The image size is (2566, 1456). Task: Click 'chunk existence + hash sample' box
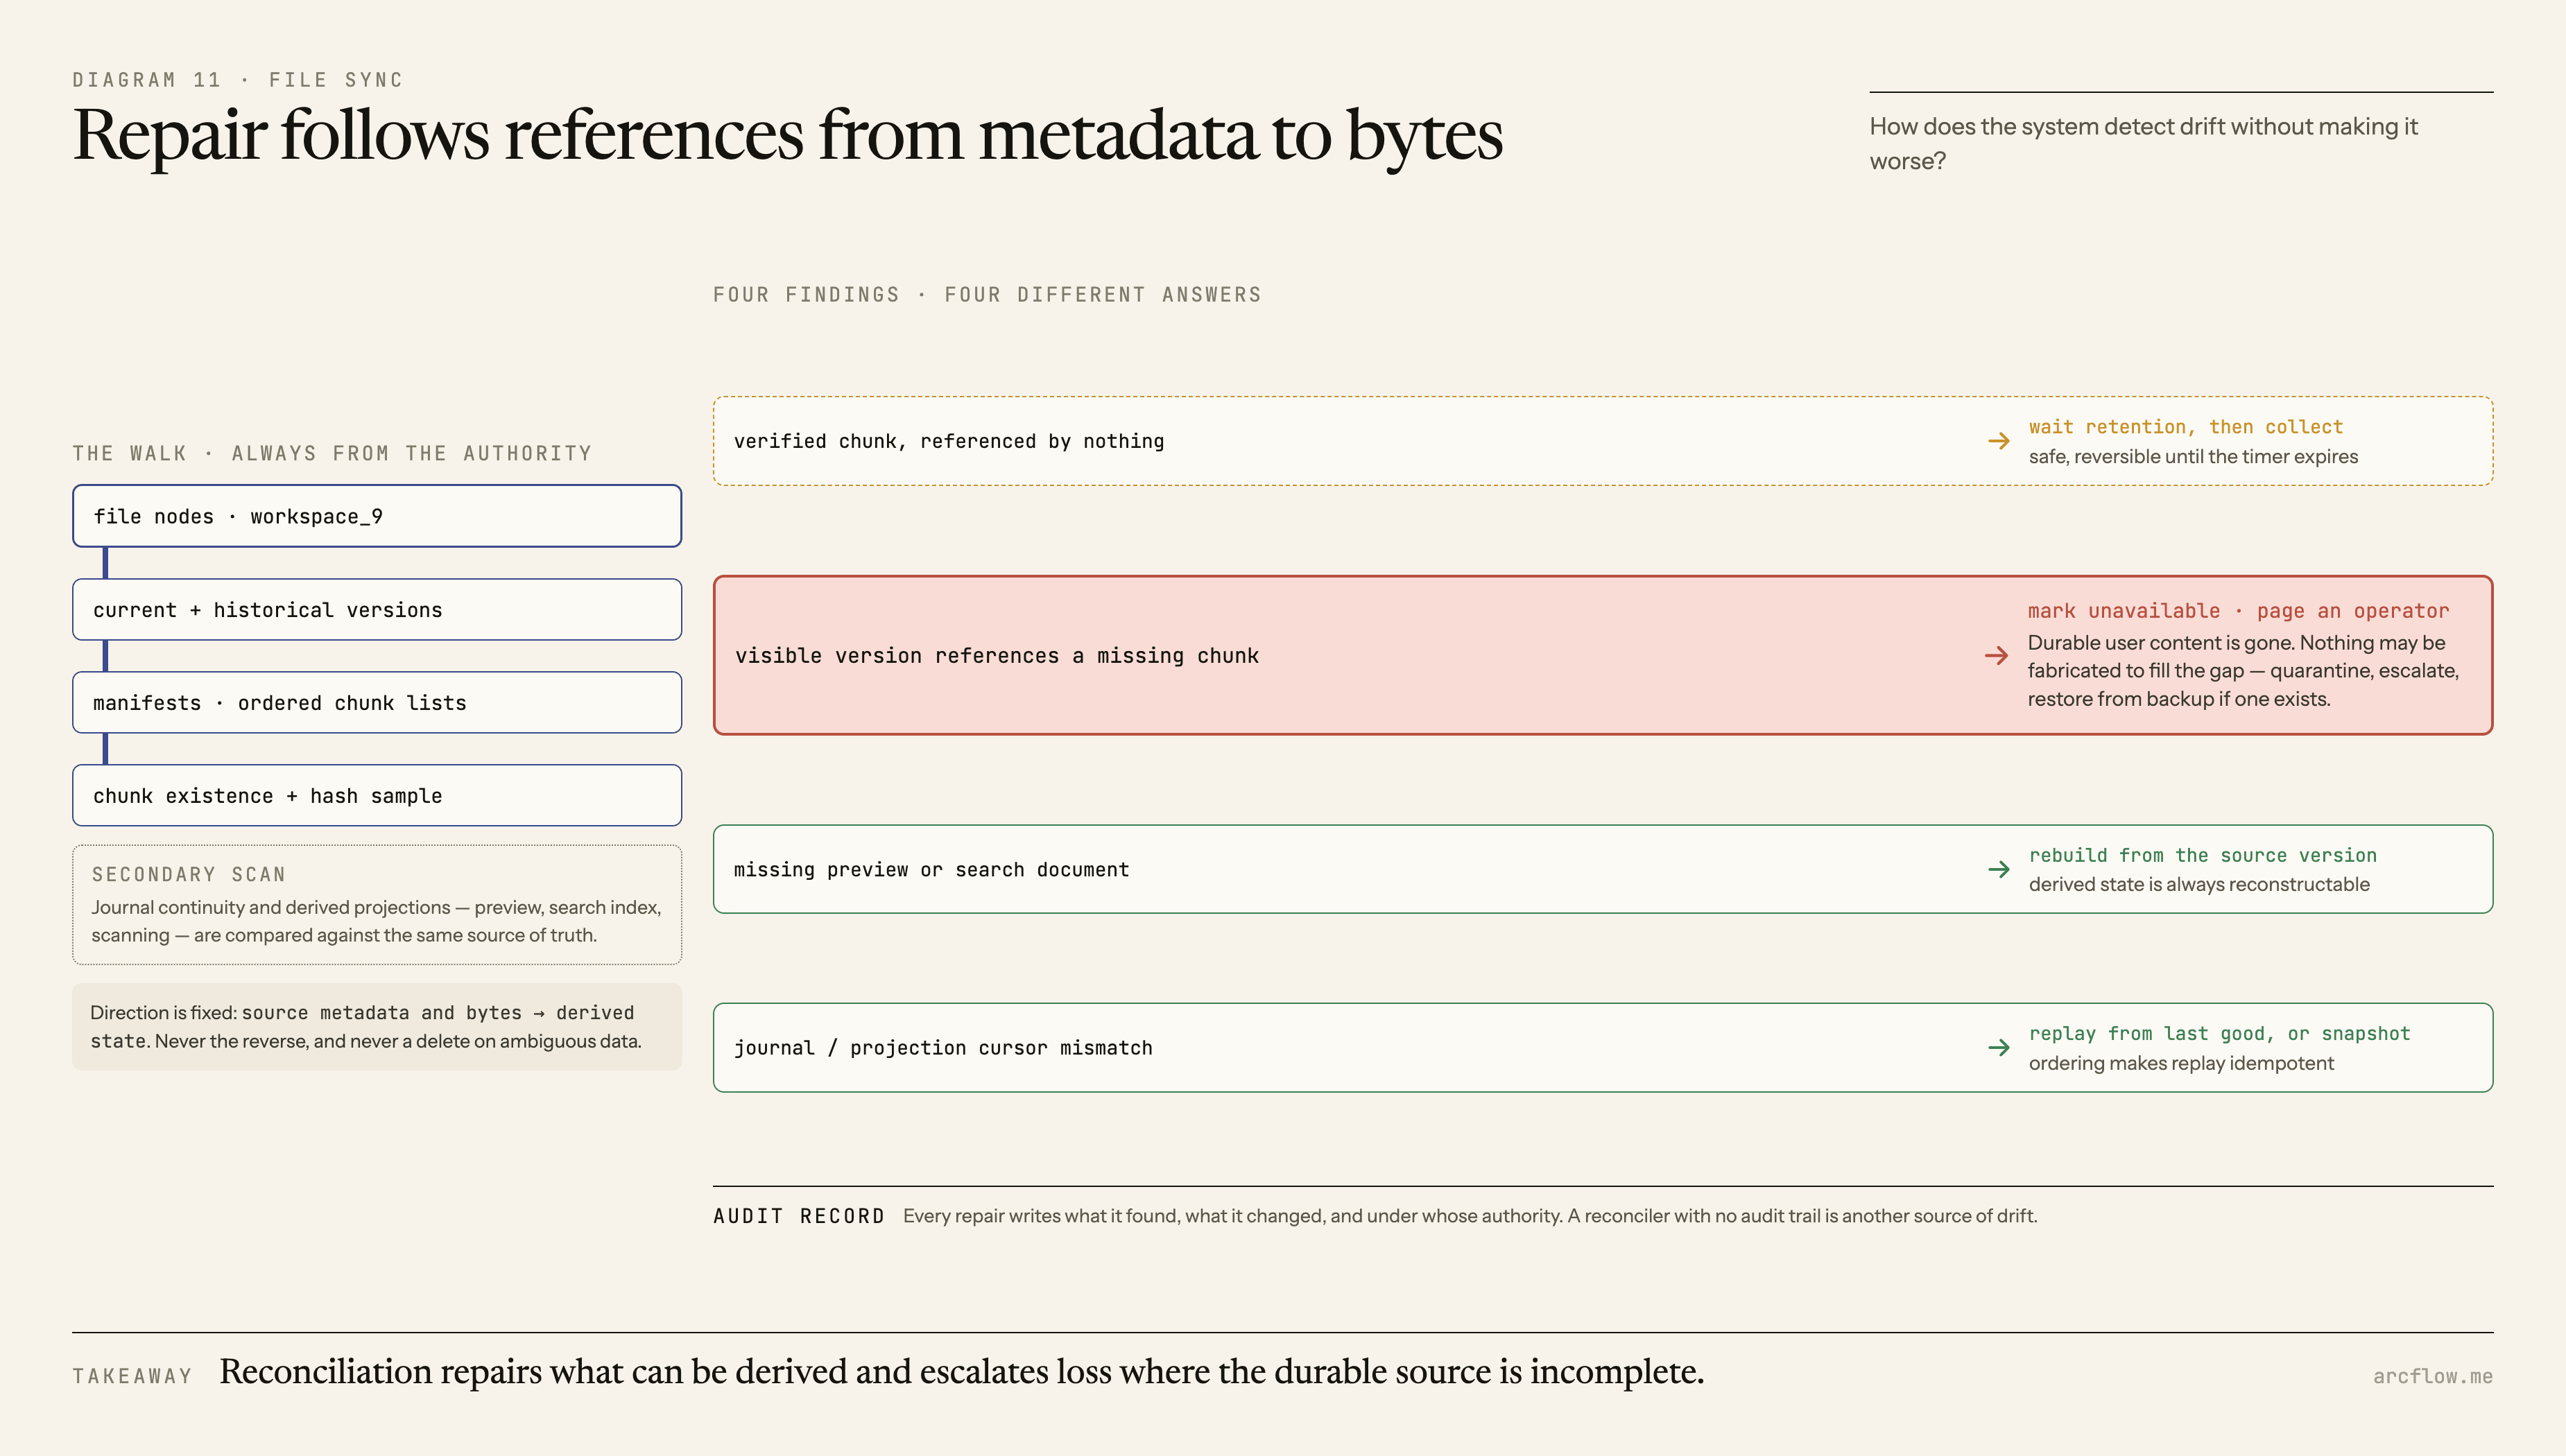(377, 795)
